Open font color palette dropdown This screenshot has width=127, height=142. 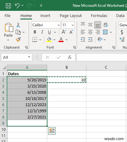click(x=66, y=40)
